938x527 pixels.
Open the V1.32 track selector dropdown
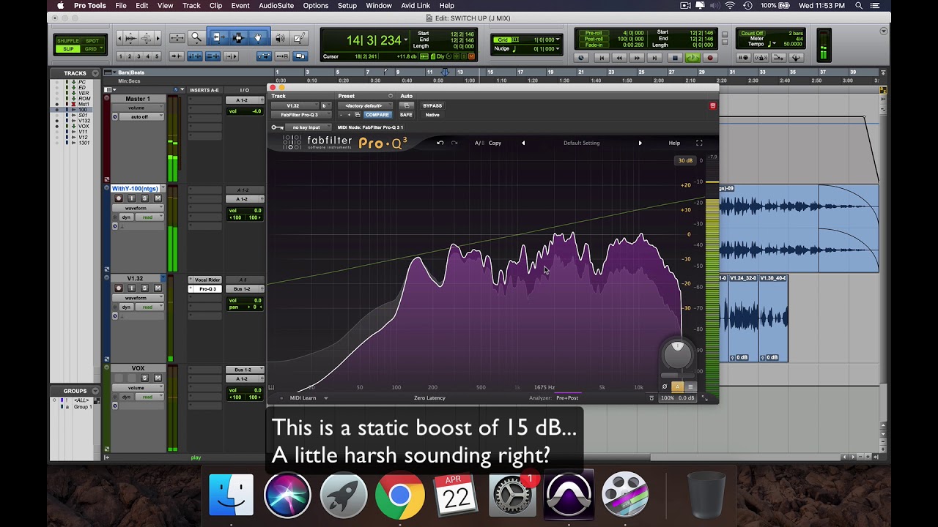(x=295, y=105)
